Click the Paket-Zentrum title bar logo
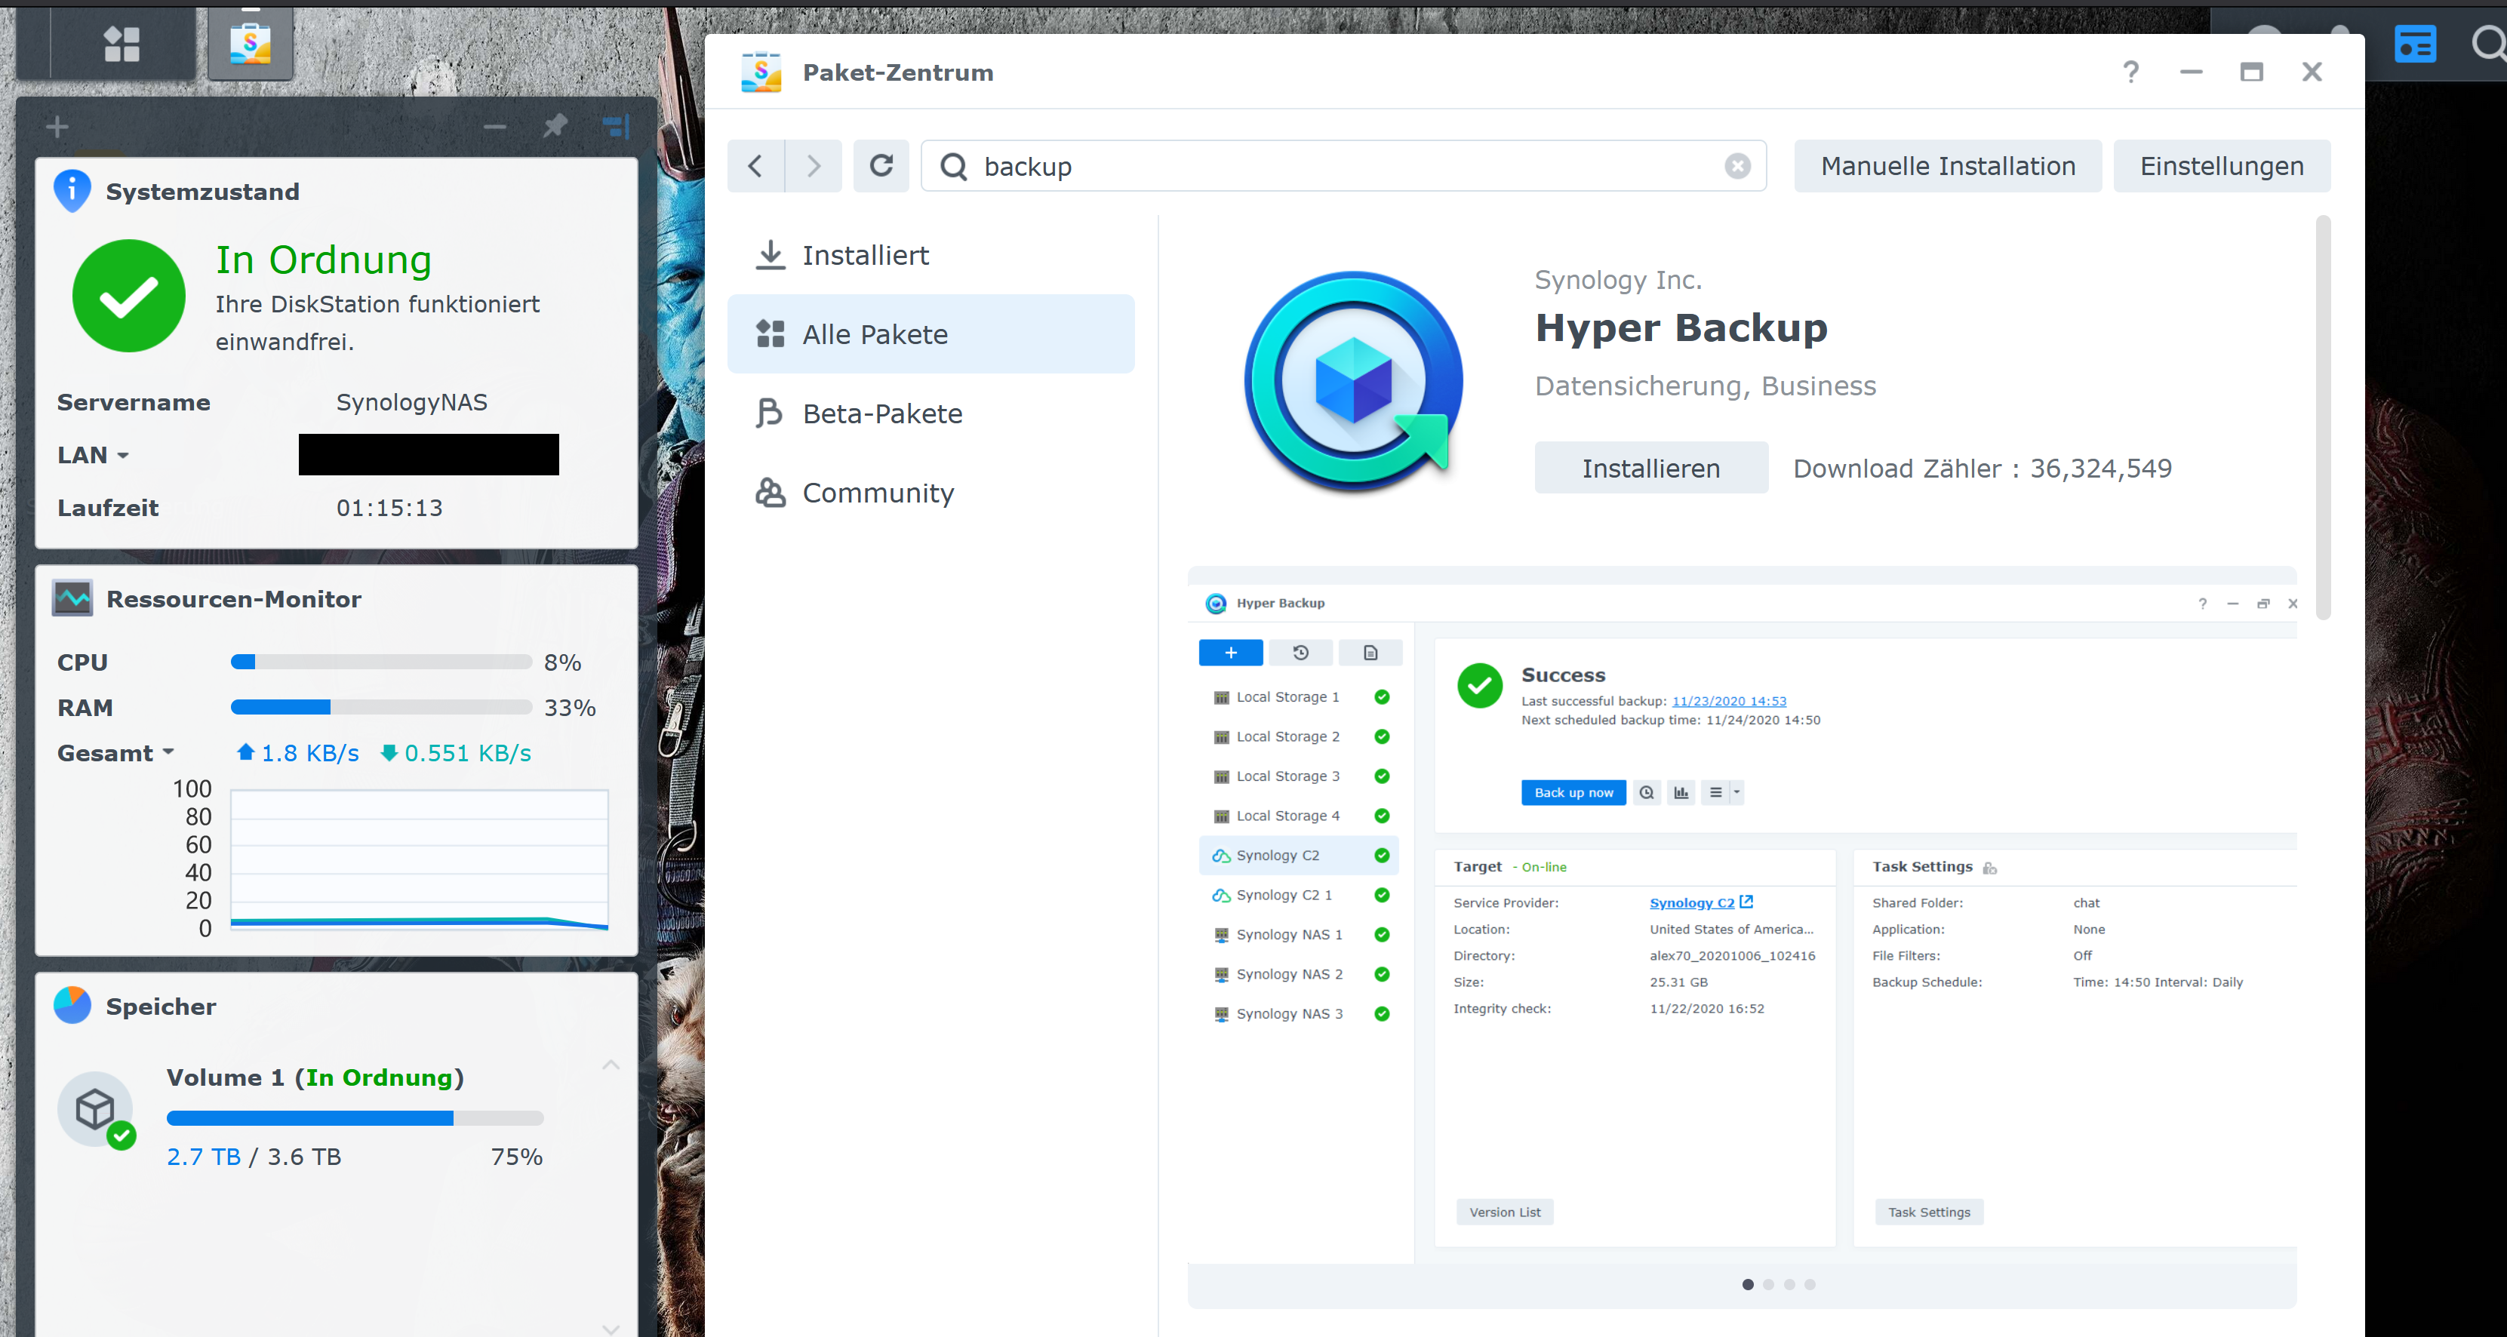 coord(761,72)
